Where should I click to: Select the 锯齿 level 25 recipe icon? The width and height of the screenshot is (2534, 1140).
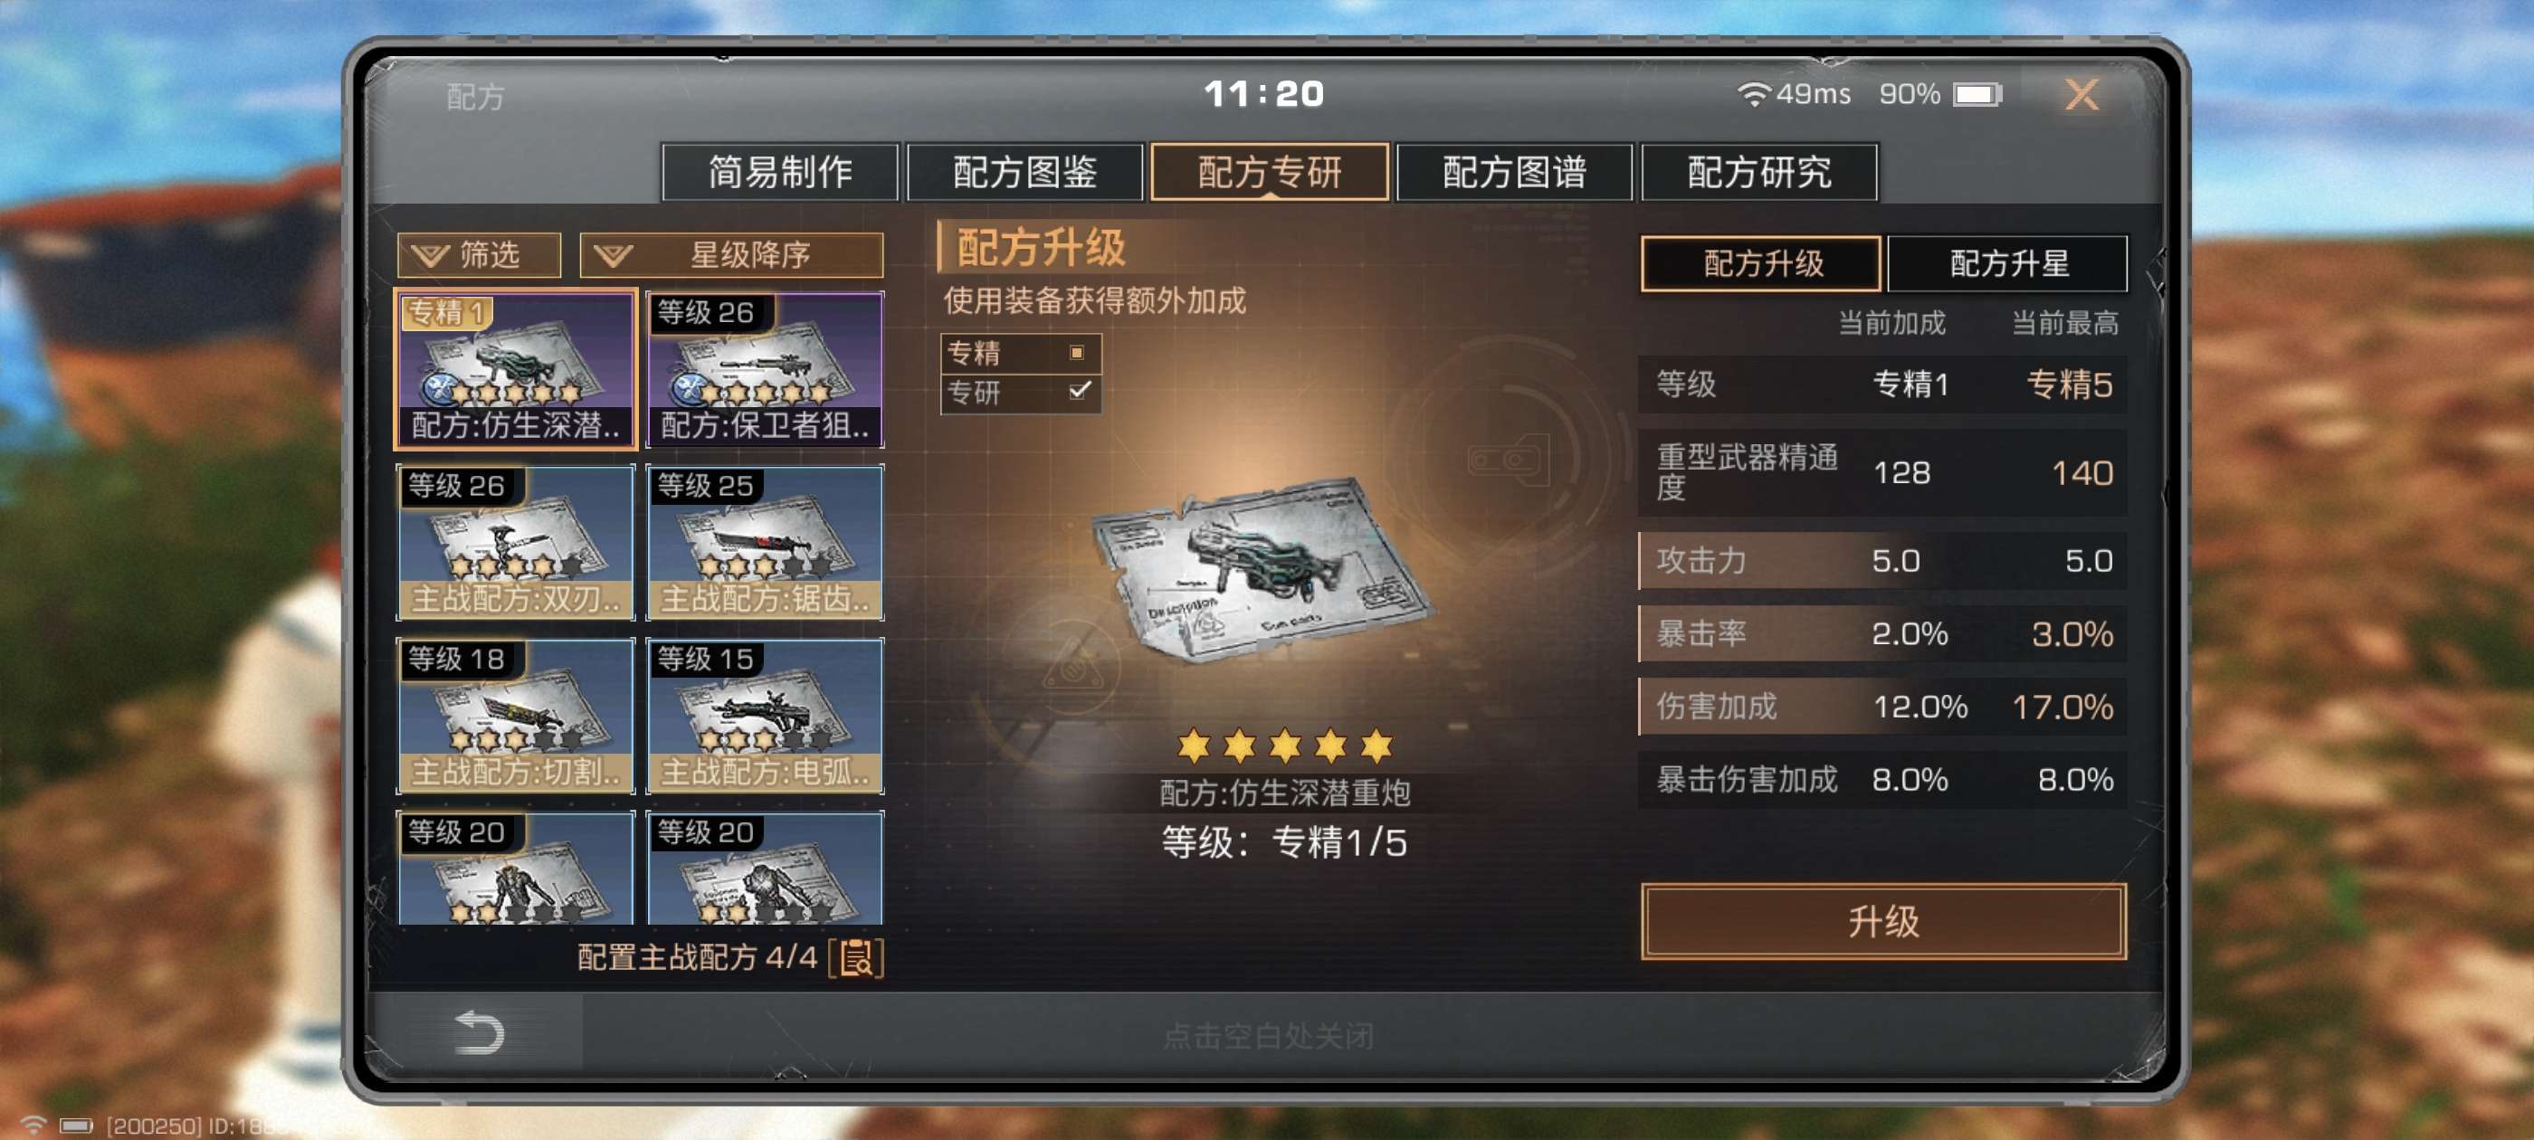pyautogui.click(x=766, y=542)
